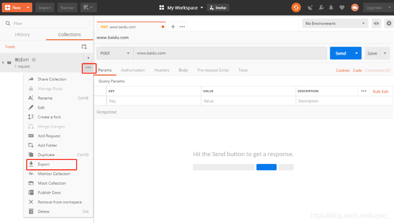Expand the 测试API collection tree triangle
This screenshot has width=394, height=223.
(x=3, y=62)
